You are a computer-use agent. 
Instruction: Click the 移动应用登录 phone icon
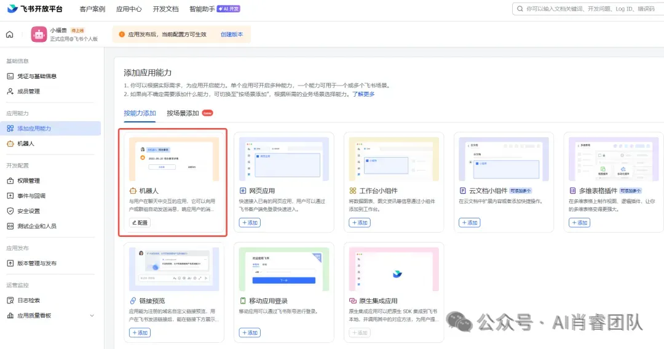click(x=243, y=300)
